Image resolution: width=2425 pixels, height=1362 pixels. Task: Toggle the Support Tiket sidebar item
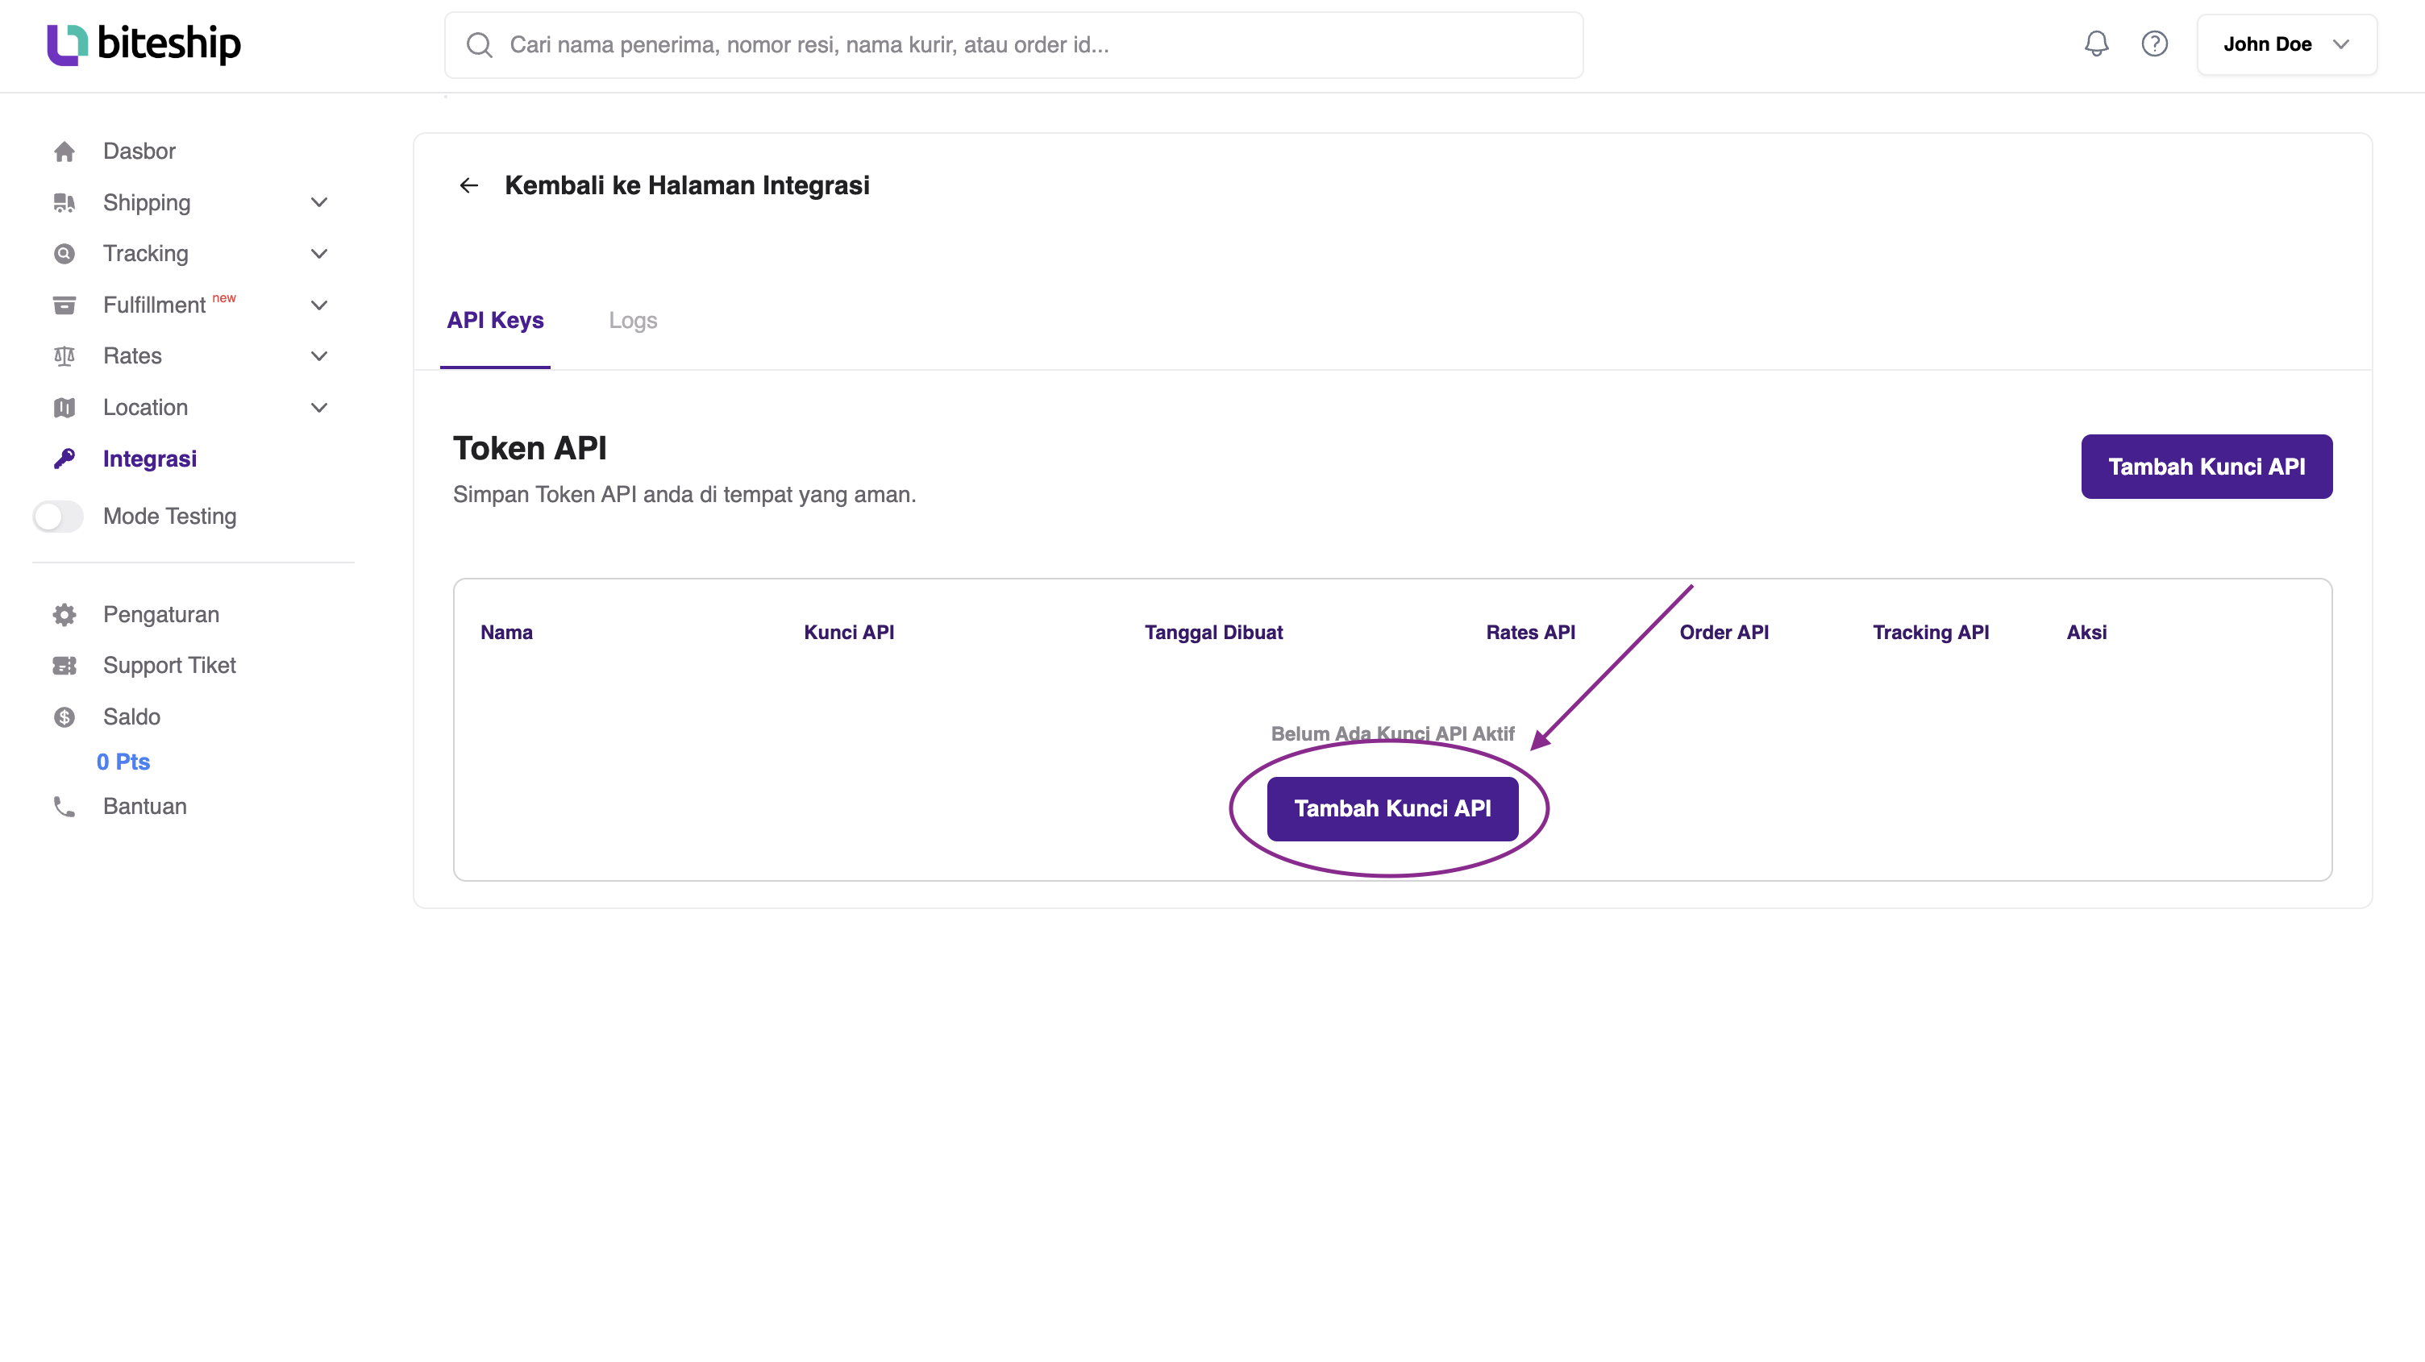(168, 666)
